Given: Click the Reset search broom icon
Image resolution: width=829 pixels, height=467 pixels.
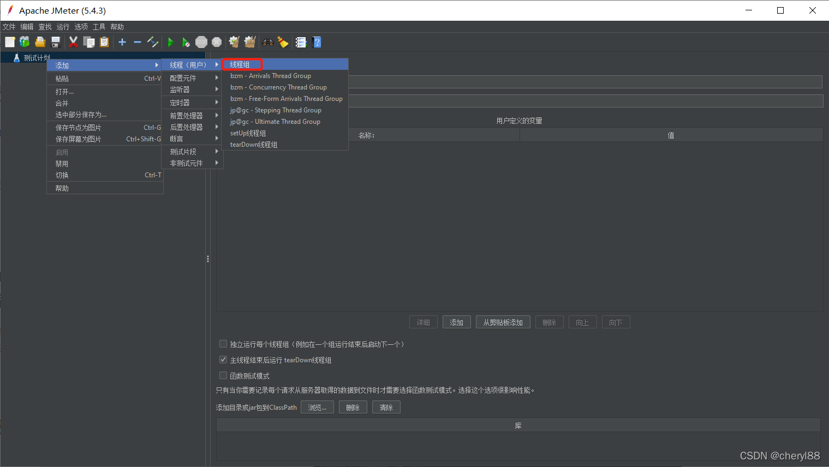Looking at the screenshot, I should pos(283,42).
